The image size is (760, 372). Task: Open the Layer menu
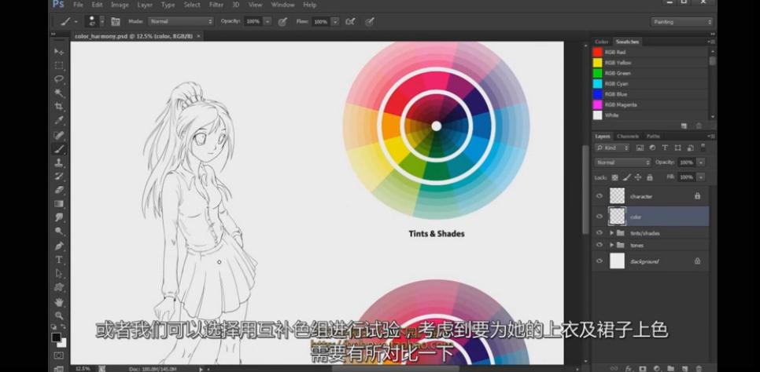[145, 5]
